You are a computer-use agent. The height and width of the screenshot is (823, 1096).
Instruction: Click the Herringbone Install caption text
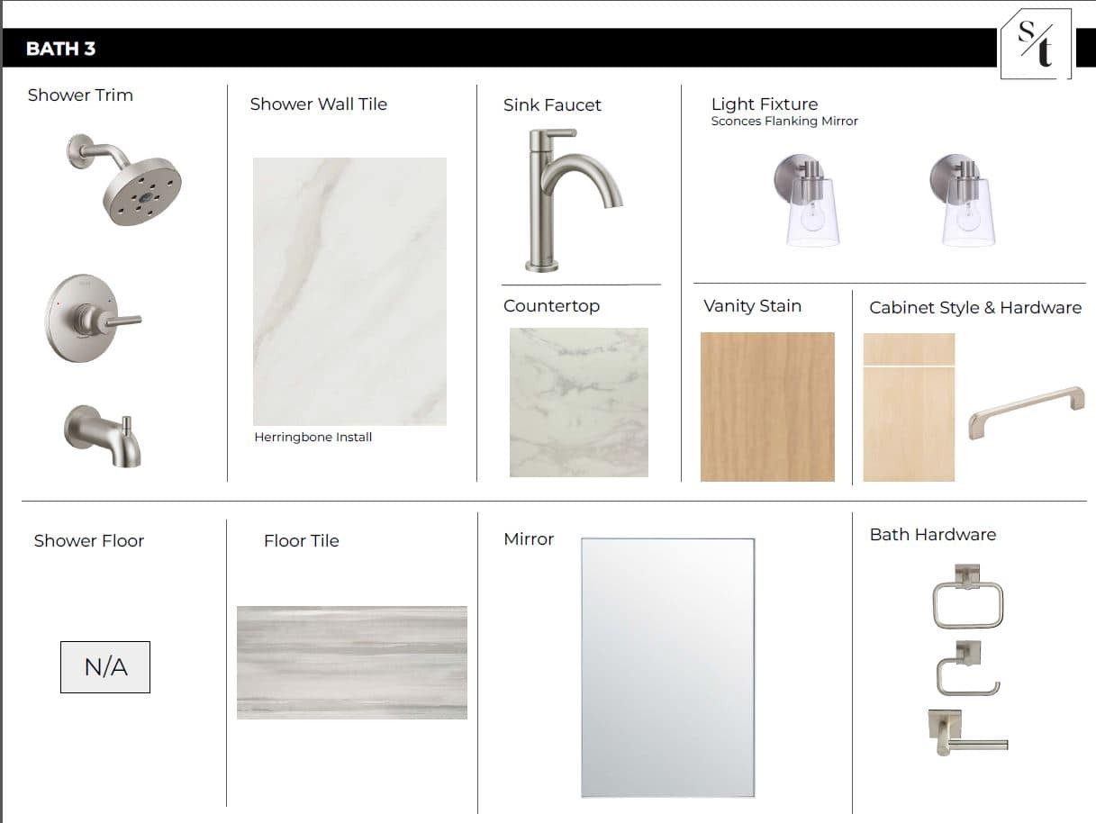pos(313,437)
